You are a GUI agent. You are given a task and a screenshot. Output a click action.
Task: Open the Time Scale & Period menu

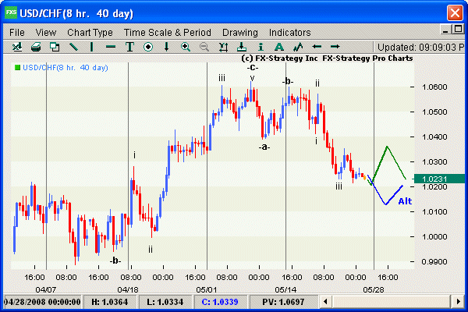coord(168,32)
